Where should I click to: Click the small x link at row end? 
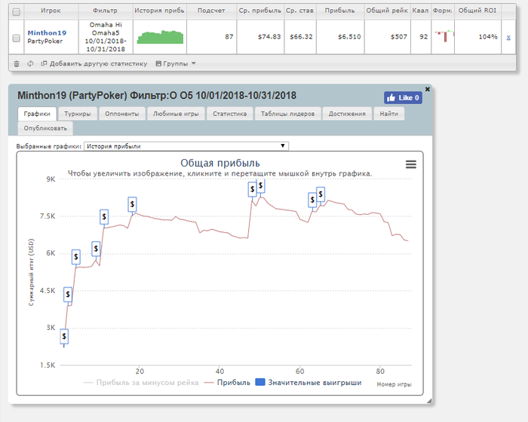[x=508, y=38]
